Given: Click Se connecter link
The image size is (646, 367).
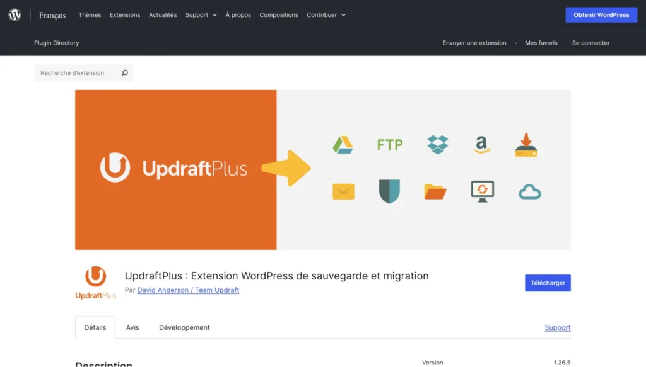Looking at the screenshot, I should (590, 43).
